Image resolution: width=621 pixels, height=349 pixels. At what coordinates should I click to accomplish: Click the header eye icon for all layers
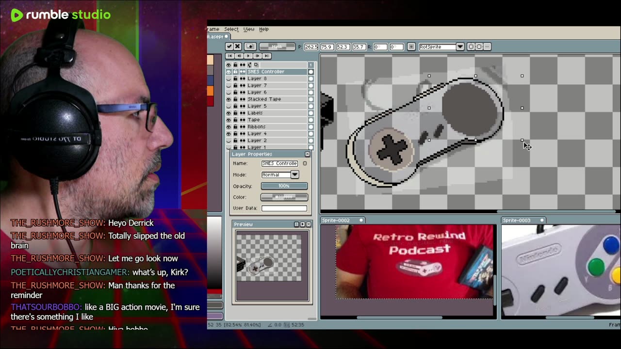coord(229,64)
